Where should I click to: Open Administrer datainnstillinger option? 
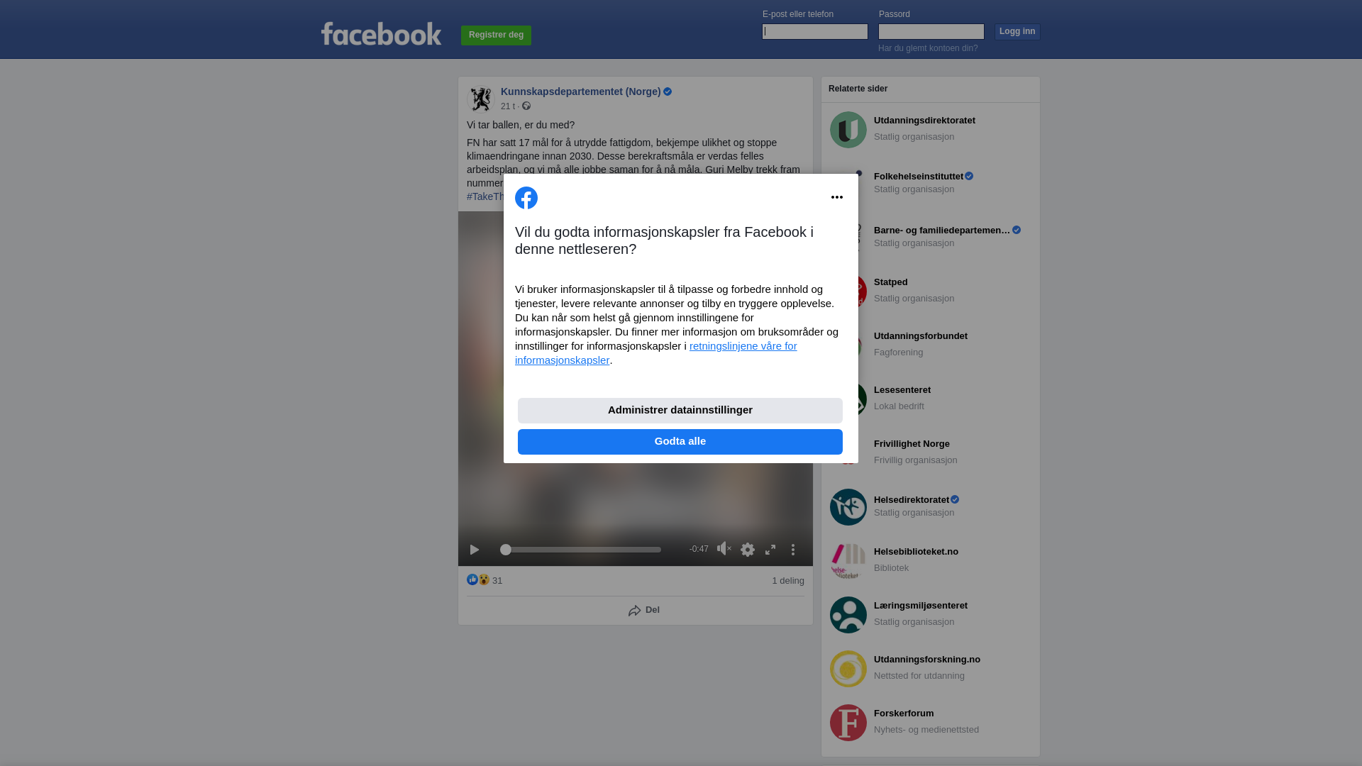click(x=680, y=411)
